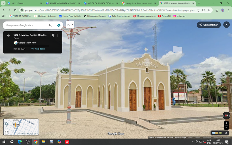Image resolution: width=232 pixels, height=145 pixels.
Task: Open Chrome three-dot menu
Action: coord(228,10)
